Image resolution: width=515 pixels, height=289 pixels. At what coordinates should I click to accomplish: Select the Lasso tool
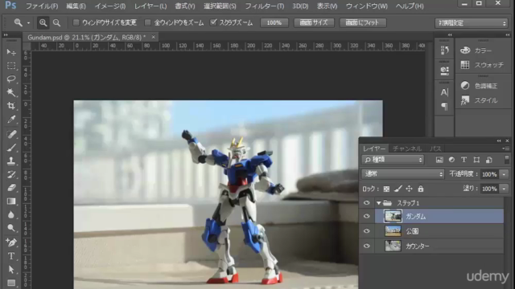[x=11, y=79]
